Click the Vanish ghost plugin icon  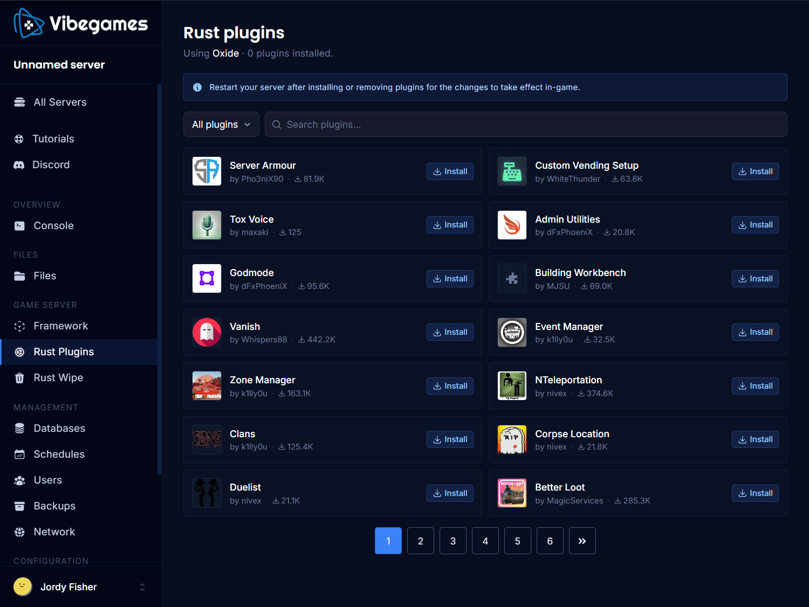coord(207,332)
